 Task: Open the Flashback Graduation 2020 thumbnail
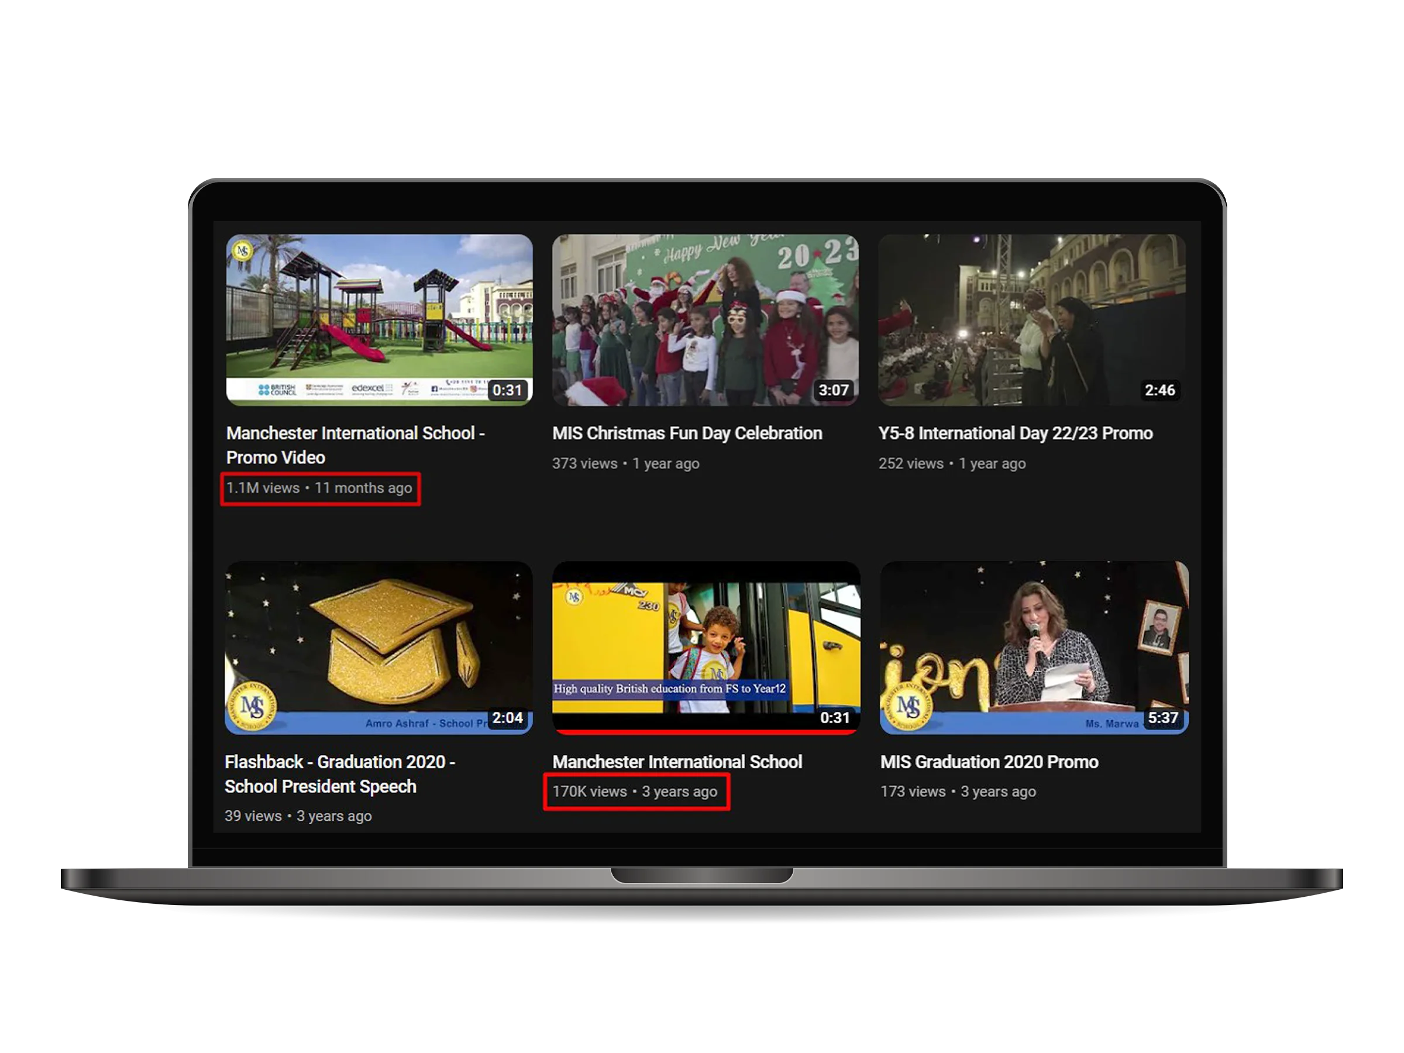[379, 648]
